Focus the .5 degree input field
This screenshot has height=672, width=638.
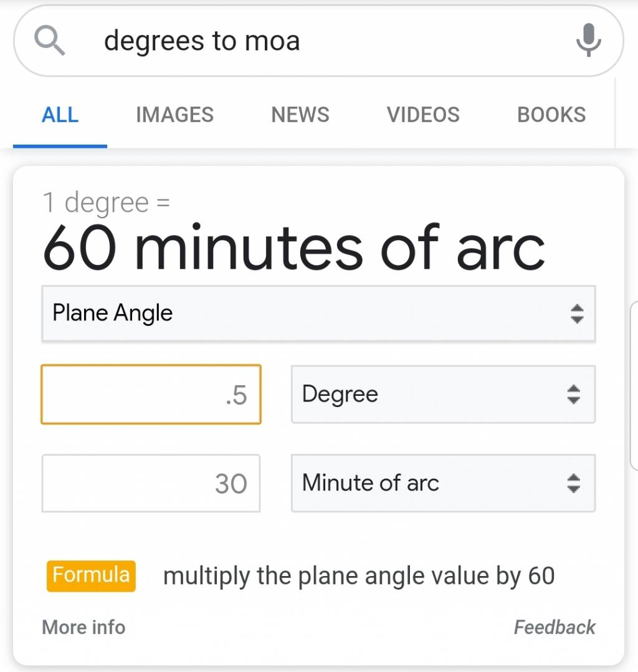[151, 394]
